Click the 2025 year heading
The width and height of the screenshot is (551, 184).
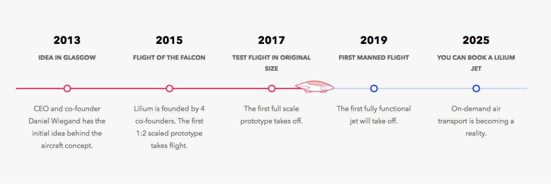click(476, 40)
